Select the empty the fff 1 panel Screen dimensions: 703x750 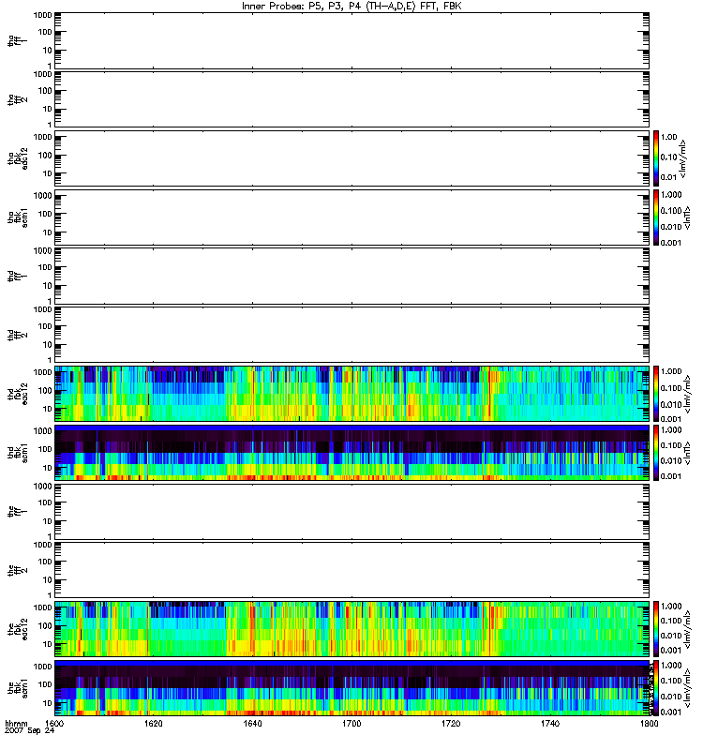click(352, 511)
